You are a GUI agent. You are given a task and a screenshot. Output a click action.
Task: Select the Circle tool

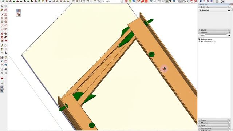coord(2,22)
